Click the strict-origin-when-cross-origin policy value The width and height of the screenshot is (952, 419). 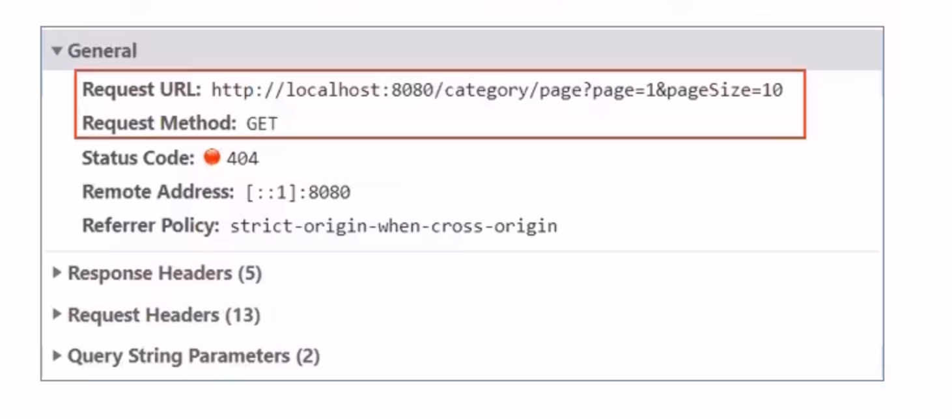394,226
